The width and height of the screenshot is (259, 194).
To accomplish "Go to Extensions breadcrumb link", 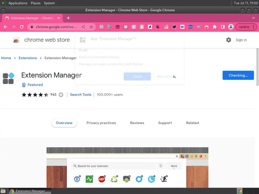I will [28, 58].
